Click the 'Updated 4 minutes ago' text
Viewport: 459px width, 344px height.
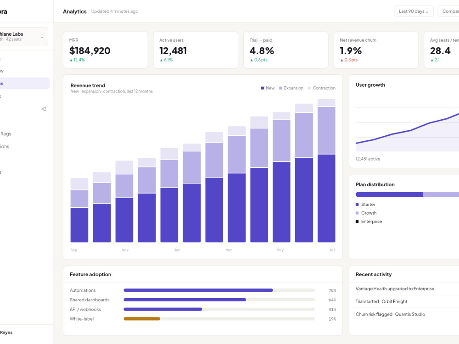coord(115,11)
